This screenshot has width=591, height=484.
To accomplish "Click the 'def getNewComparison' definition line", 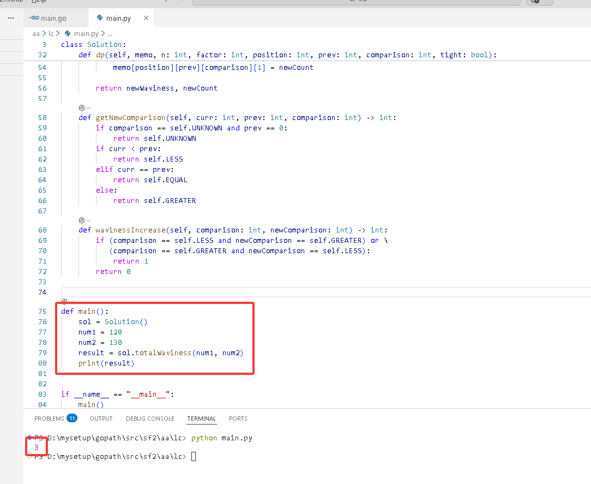I will pos(238,118).
